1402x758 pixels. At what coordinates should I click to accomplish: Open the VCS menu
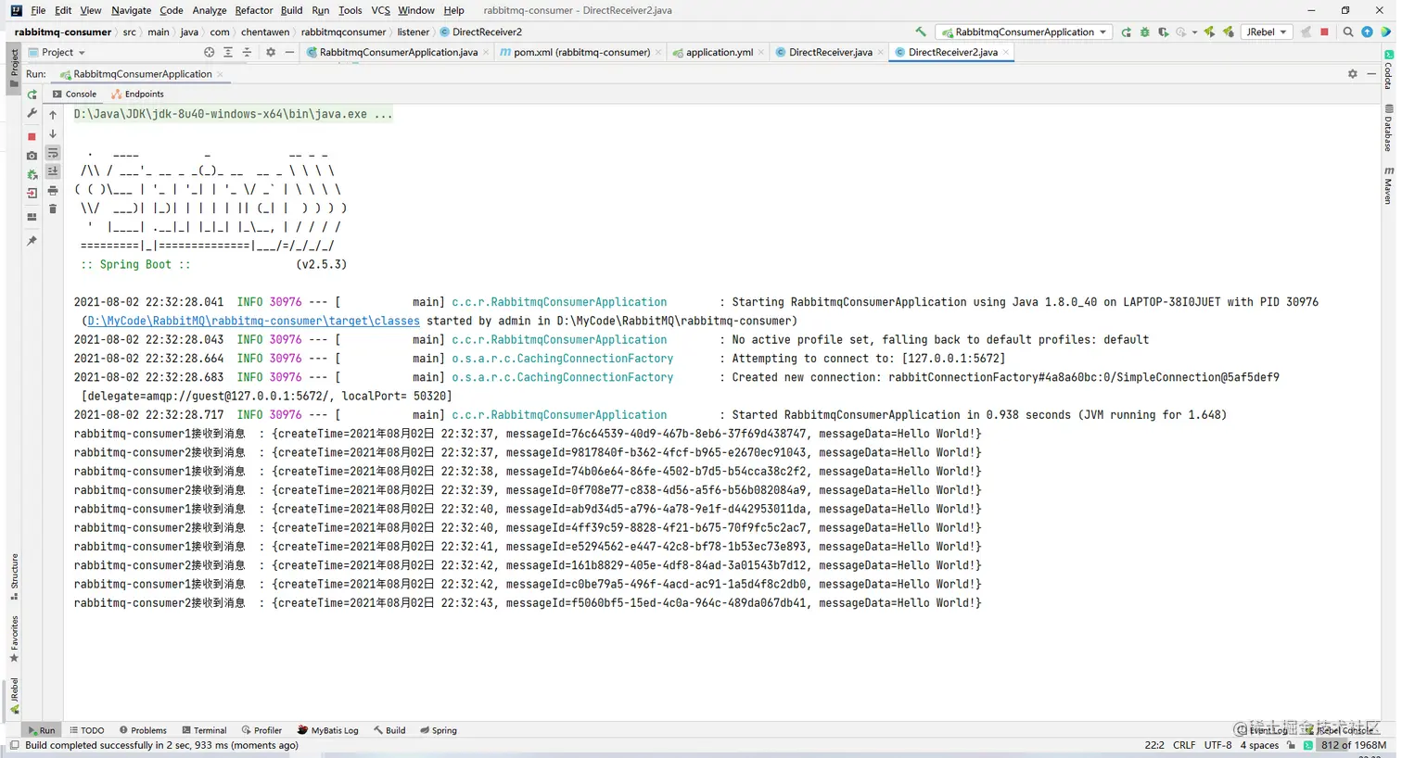(x=380, y=10)
